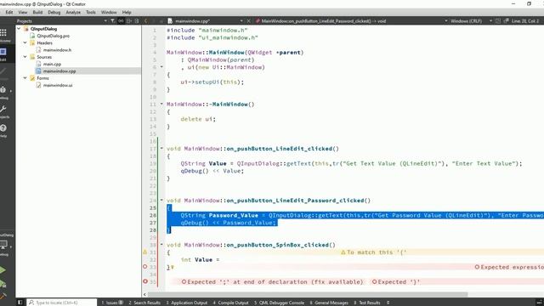Click the warning icon at line 31
Image resolution: width=544 pixels, height=306 pixels.
(145, 252)
